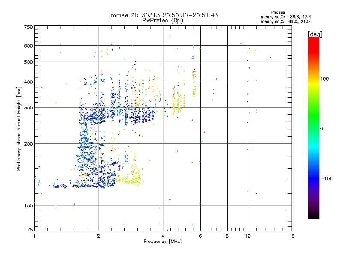Viewport: 343px width, 257px height.
Task: Click the colorbar tick label "-100"
Action: point(327,179)
